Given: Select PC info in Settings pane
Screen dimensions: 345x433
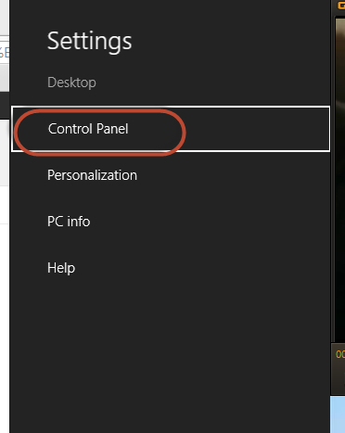Looking at the screenshot, I should pyautogui.click(x=69, y=222).
